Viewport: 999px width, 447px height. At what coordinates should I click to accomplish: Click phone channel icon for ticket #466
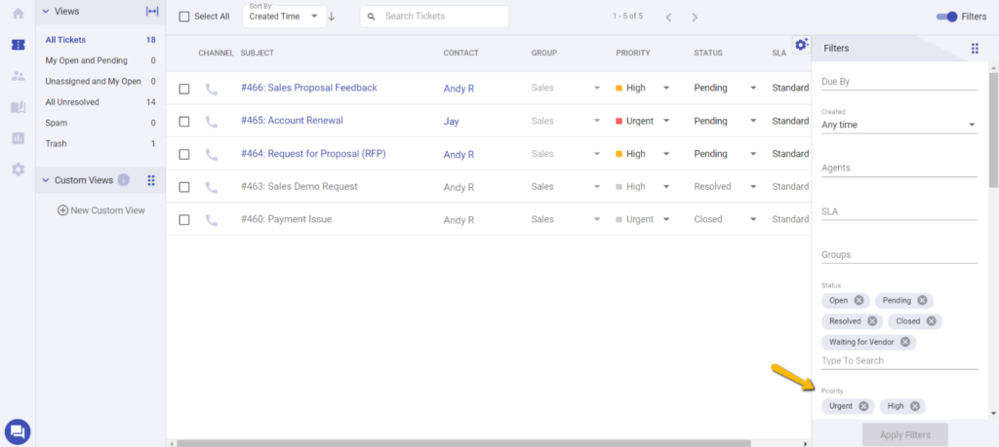(x=212, y=89)
